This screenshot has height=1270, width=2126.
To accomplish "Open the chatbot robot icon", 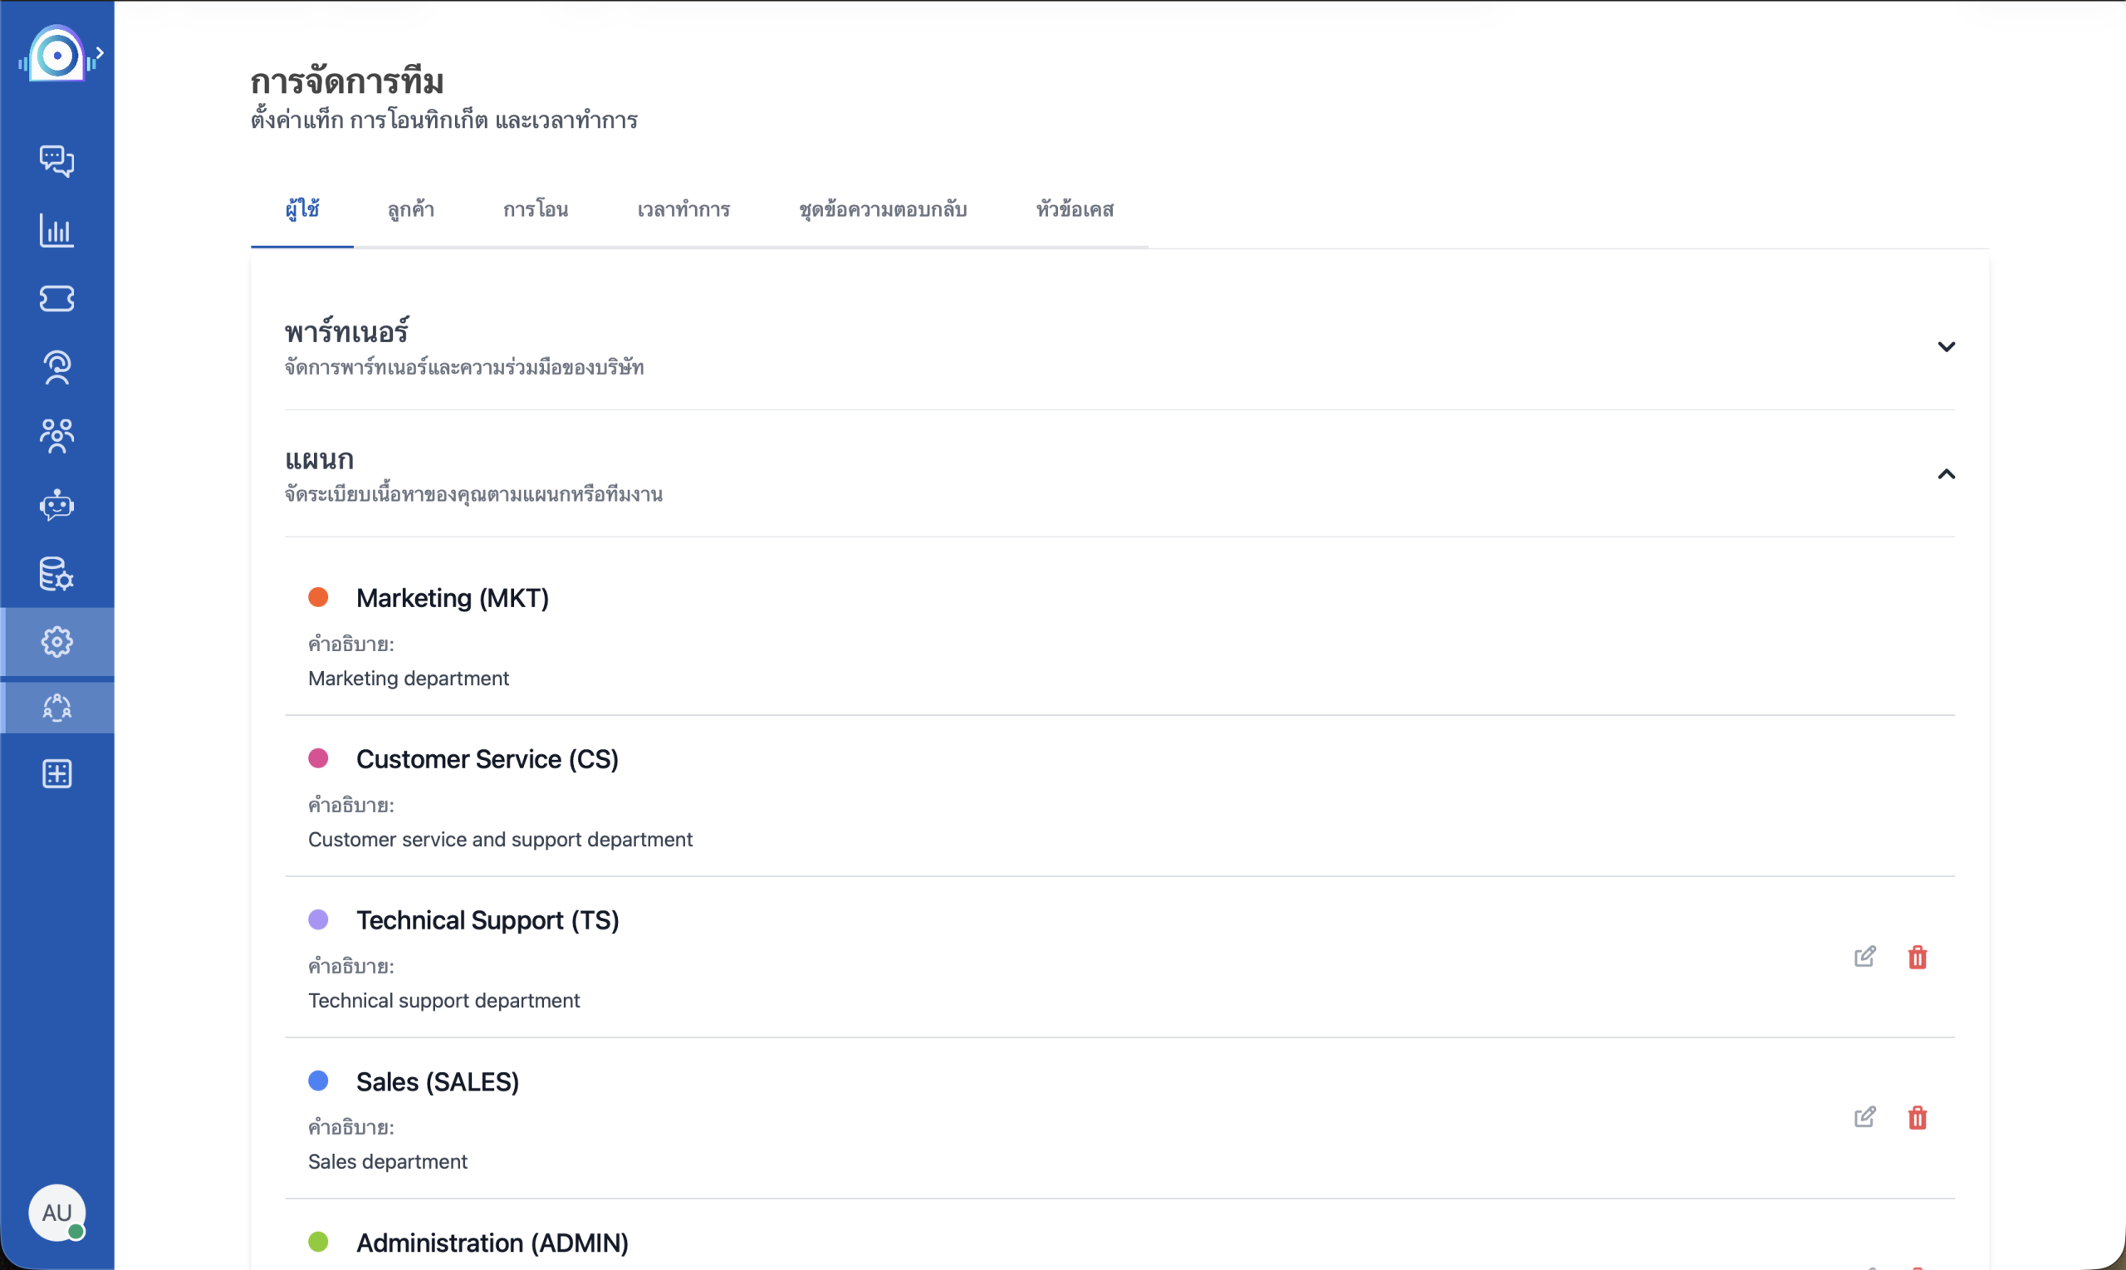I will tap(56, 505).
